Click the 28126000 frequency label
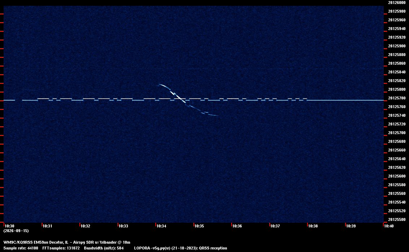Screen dimensions: 409x252 (x=397, y=3)
